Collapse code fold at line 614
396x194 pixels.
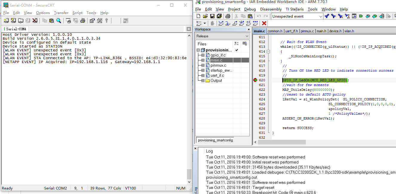coord(268,51)
